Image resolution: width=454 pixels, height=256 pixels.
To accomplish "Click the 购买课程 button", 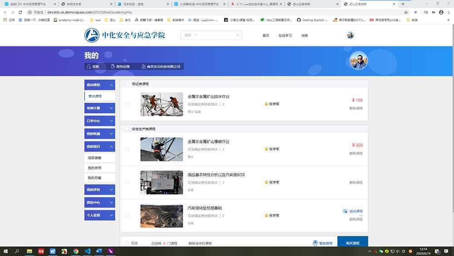I will pos(352,243).
